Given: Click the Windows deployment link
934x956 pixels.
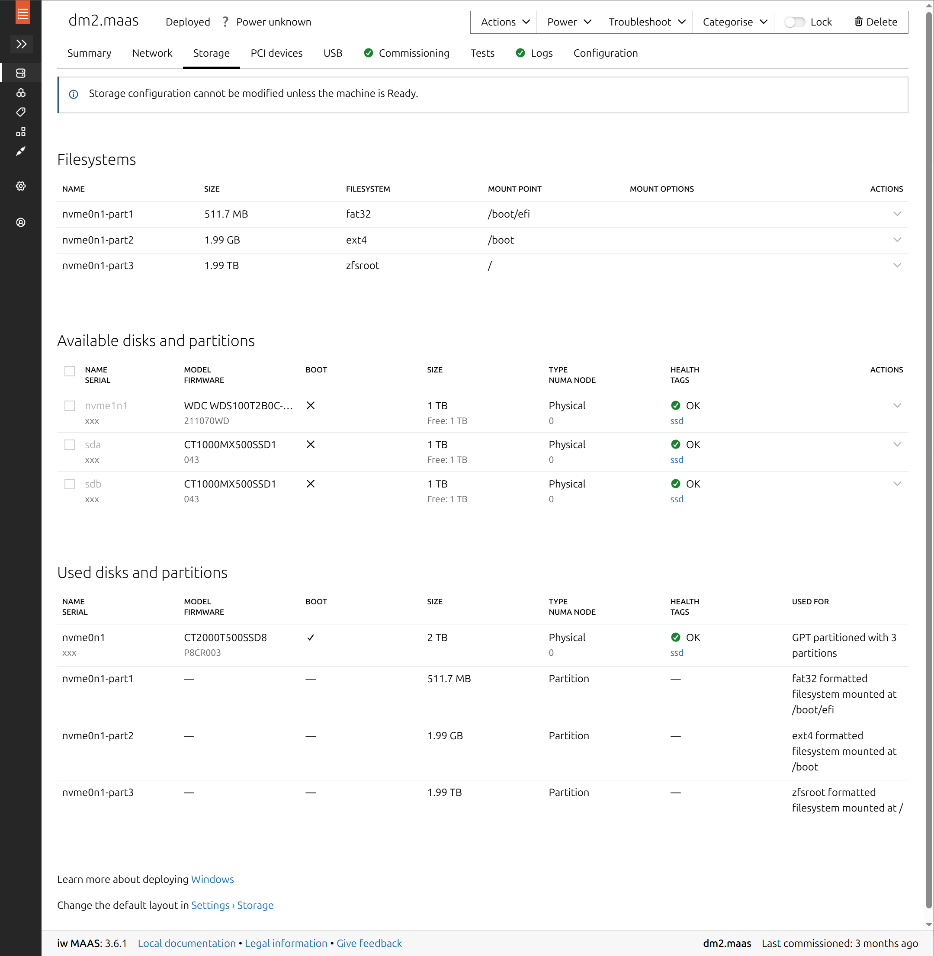Looking at the screenshot, I should tap(212, 879).
